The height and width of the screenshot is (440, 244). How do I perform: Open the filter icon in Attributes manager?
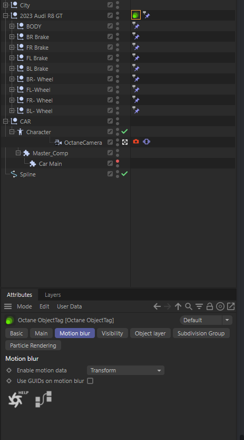click(x=199, y=306)
